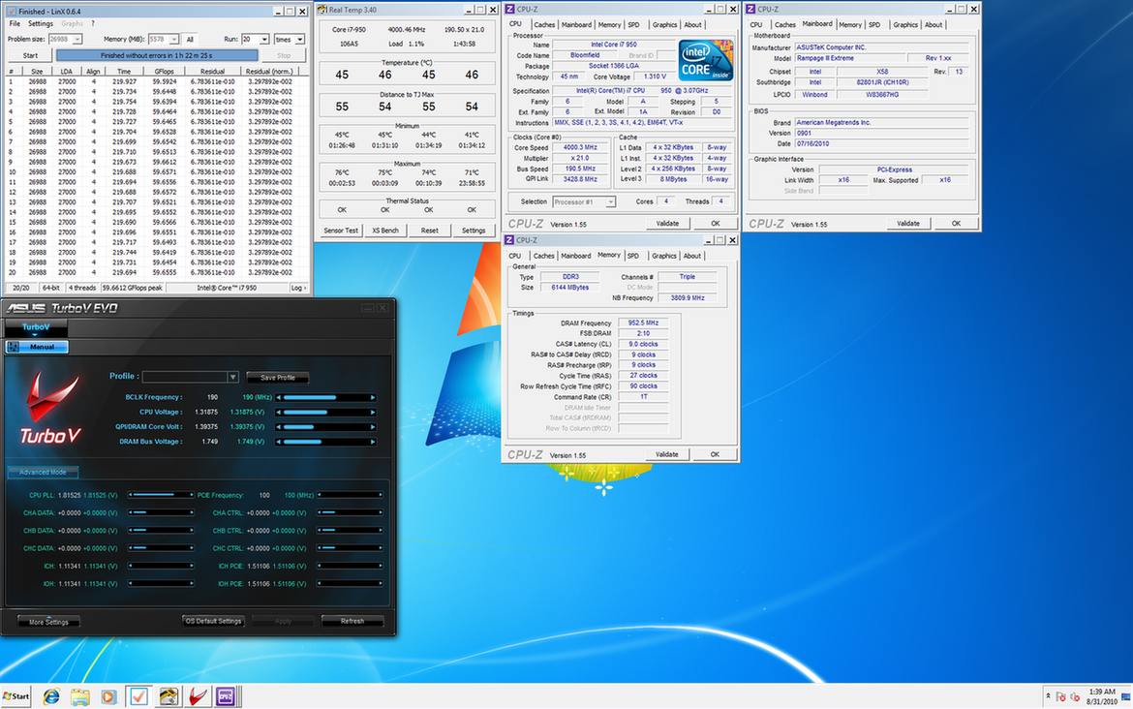
Task: Click the GFlops column header in LinX
Action: (163, 71)
